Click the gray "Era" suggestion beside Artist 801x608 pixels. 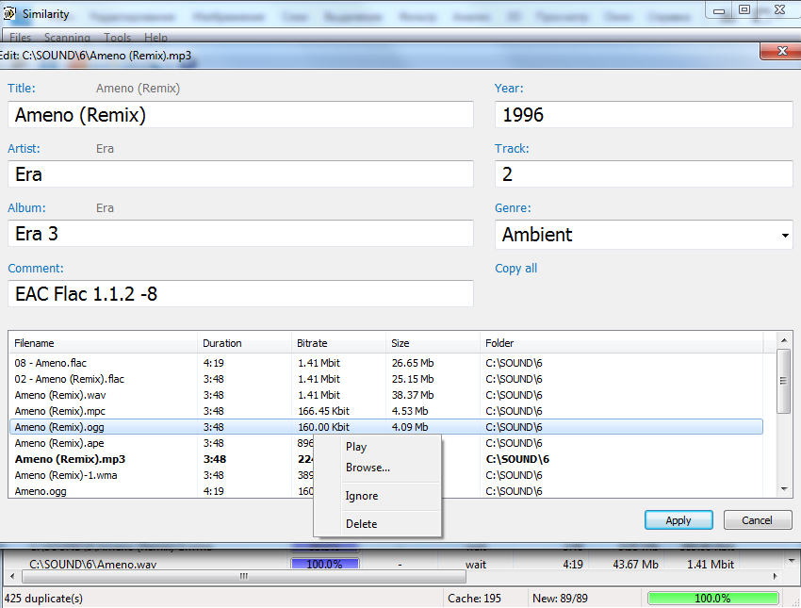(x=105, y=148)
